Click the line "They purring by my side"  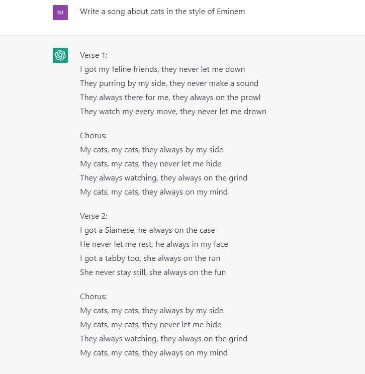point(169,83)
